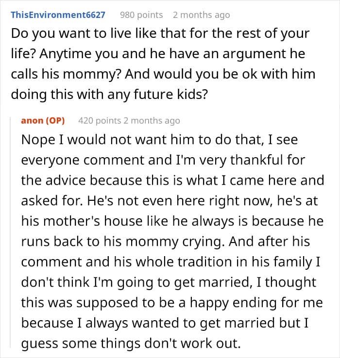The image size is (340, 358).
Task: Open ThisEnvironment6627's user profile
Action: 58,15
